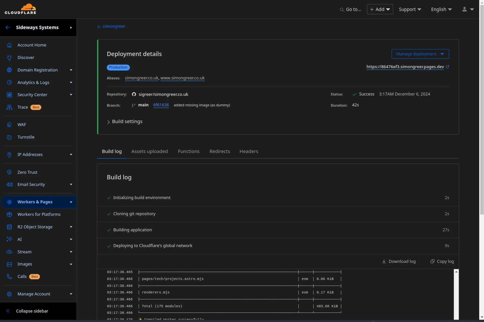The height and width of the screenshot is (322, 484).
Task: Visit the simongreer.pages.dev deployment URL
Action: coord(405,67)
